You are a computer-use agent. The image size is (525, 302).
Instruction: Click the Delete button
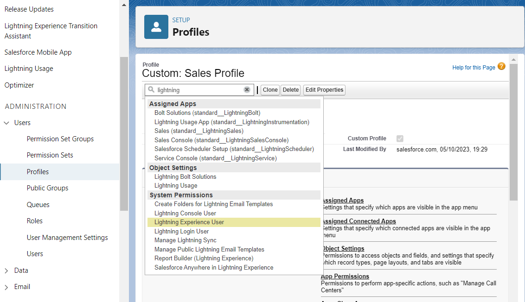click(291, 90)
